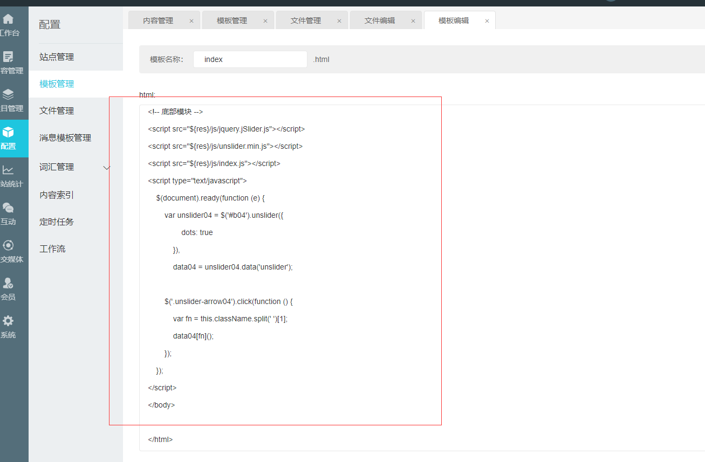Click the script type="text/javascript" line

(197, 181)
